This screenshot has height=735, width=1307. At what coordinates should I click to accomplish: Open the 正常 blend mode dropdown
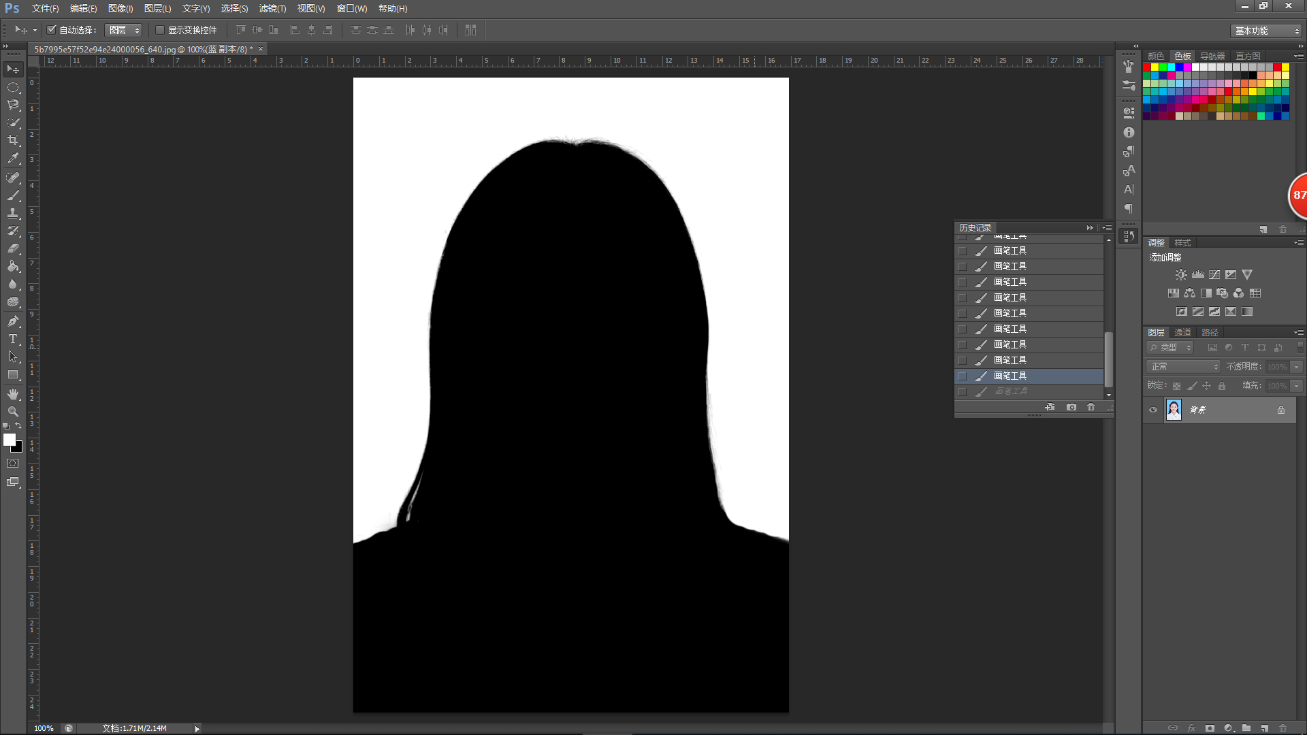click(1184, 366)
